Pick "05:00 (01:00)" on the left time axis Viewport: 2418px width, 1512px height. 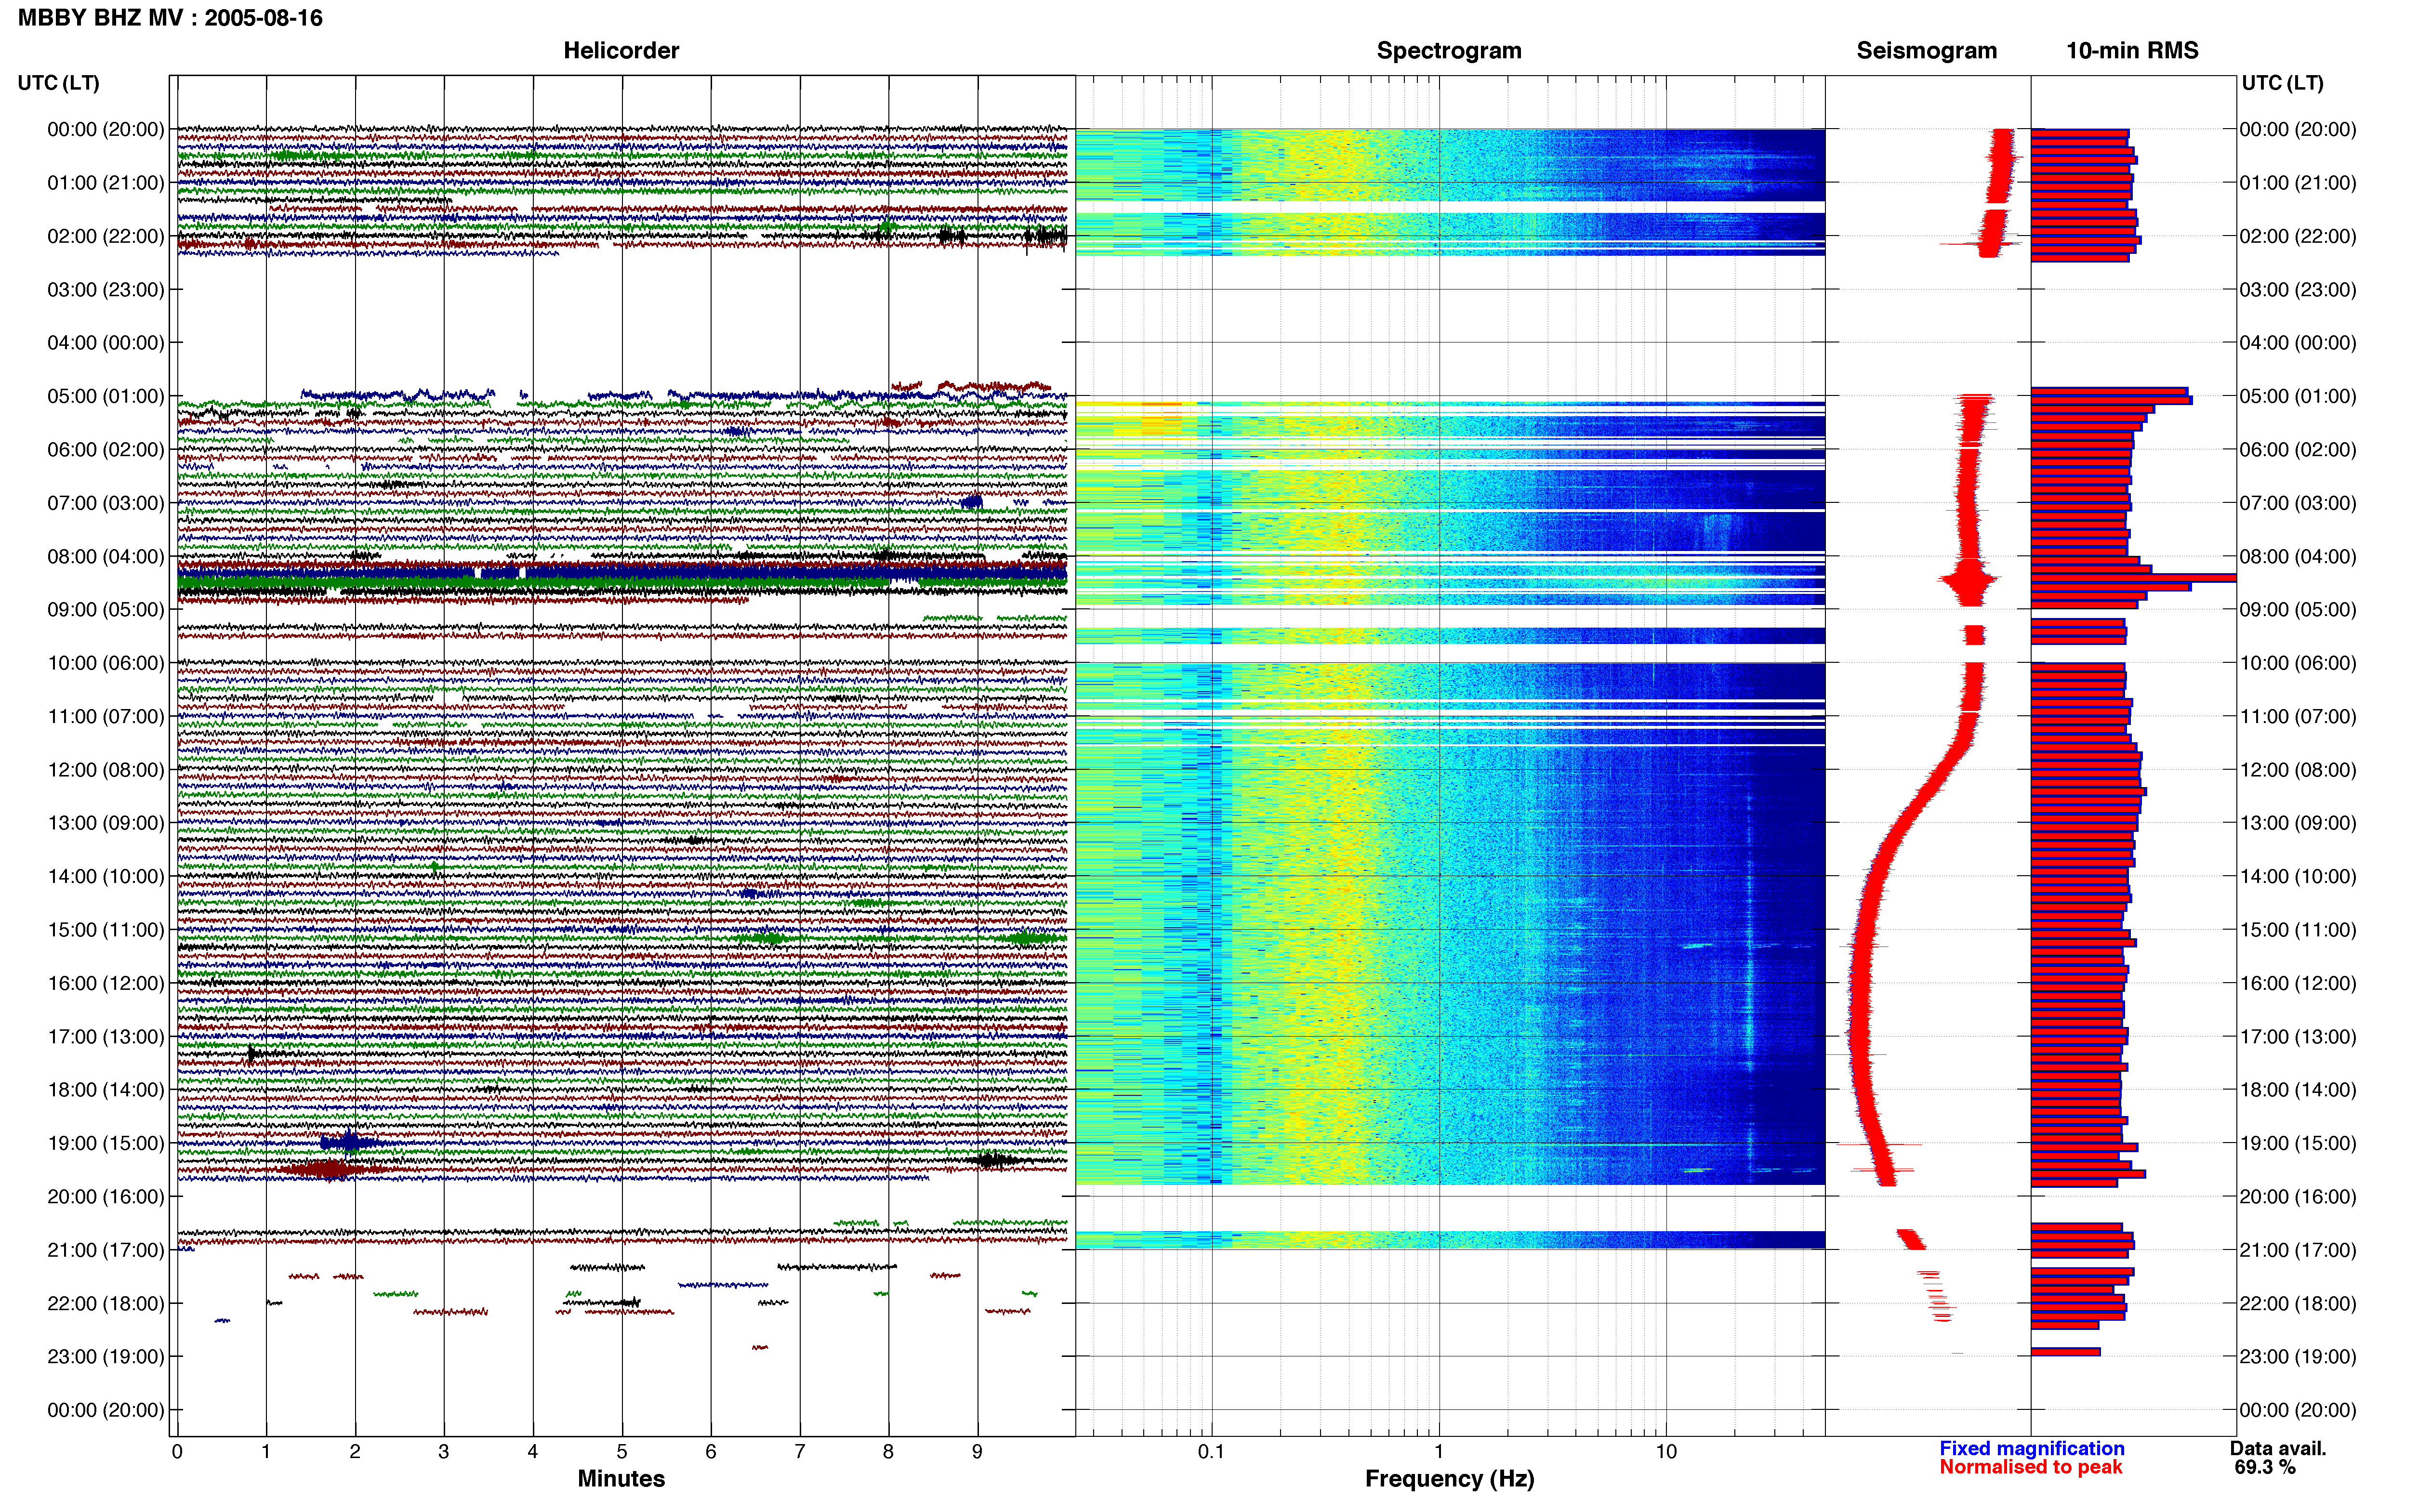pos(106,396)
